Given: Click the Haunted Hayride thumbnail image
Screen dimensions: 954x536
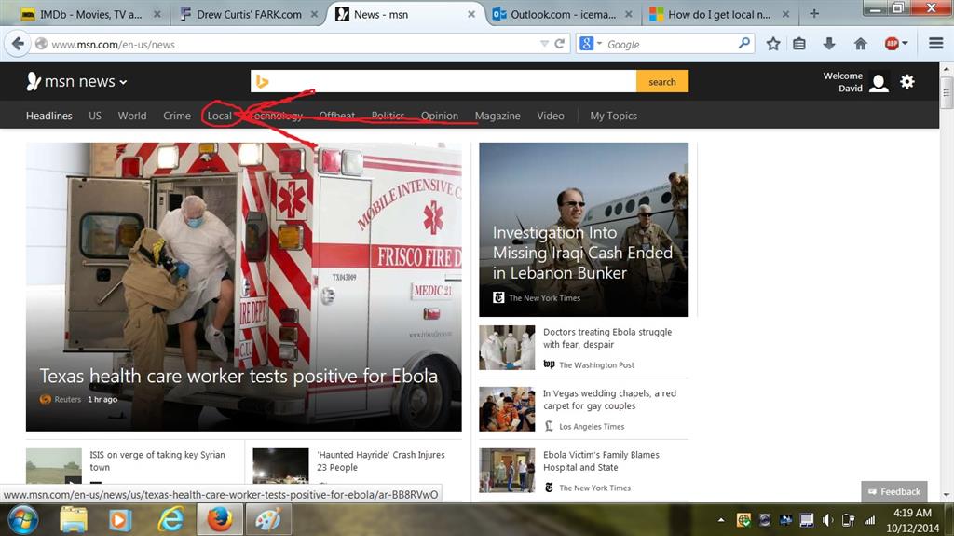Looking at the screenshot, I should pyautogui.click(x=280, y=466).
